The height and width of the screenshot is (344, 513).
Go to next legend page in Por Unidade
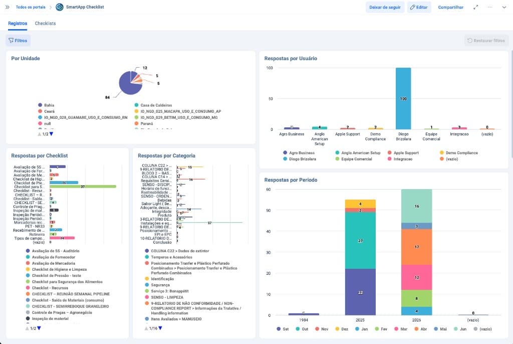click(52, 134)
